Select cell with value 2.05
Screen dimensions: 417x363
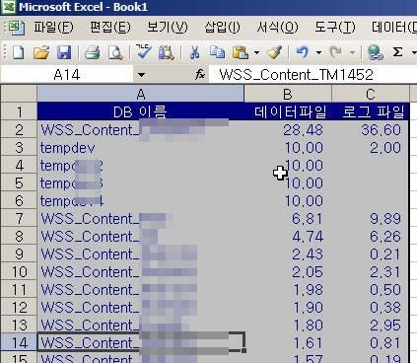tap(288, 271)
